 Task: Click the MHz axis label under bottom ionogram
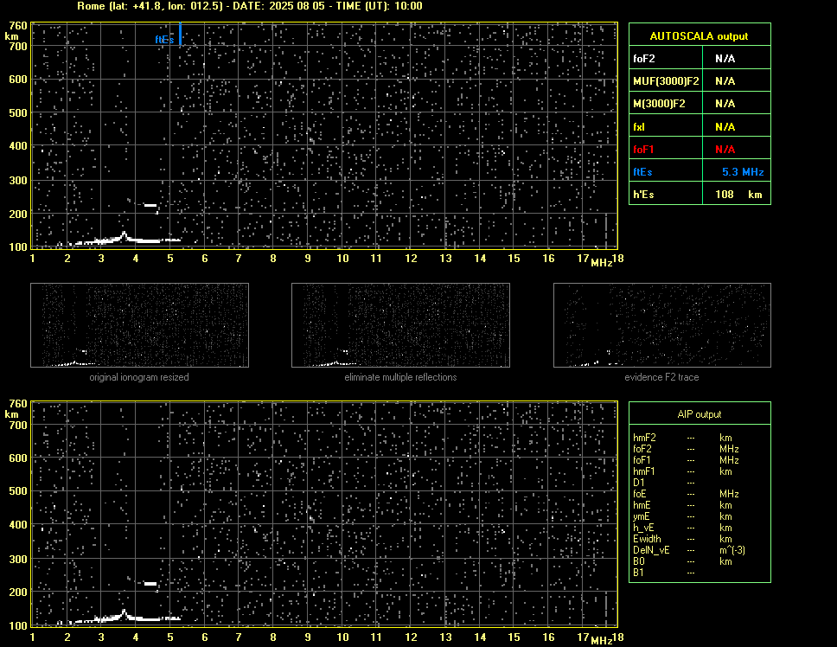click(601, 641)
